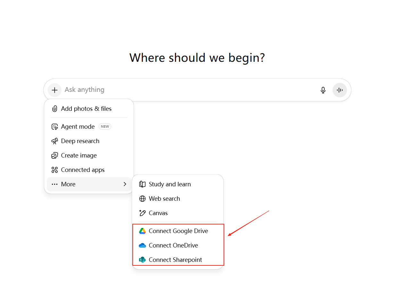The height and width of the screenshot is (283, 405).
Task: Click the Google Drive logo
Action: pos(142,231)
